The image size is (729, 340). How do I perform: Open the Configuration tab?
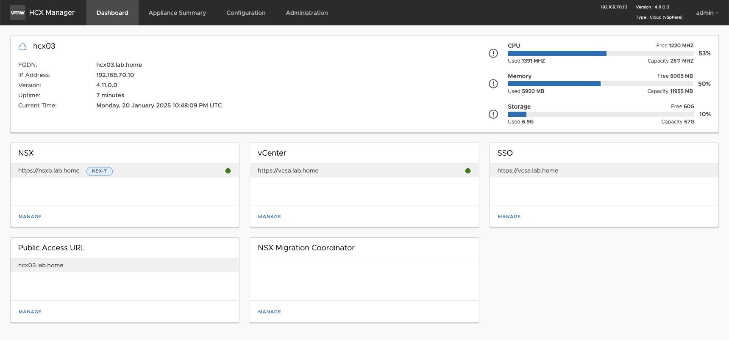coord(246,13)
